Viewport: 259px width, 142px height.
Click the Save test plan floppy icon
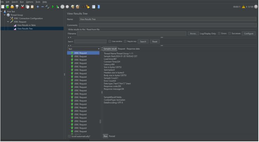(18, 7)
